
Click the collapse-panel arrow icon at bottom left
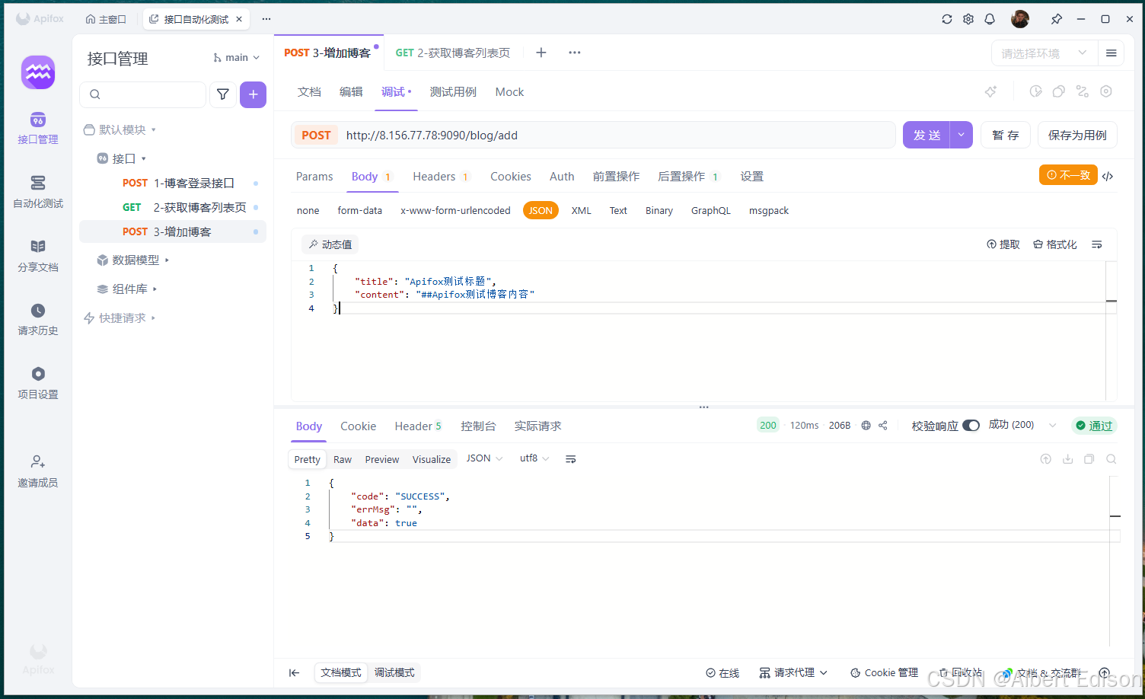point(295,672)
